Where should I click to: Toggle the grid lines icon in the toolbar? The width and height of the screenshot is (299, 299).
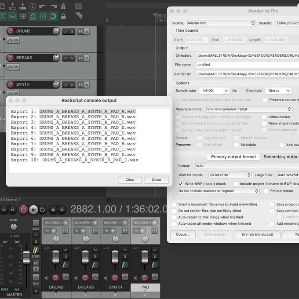[43, 16]
